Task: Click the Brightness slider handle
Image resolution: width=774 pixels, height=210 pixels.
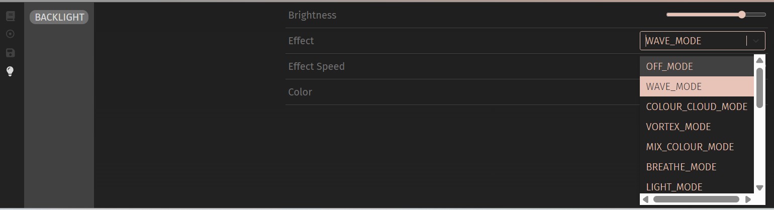Action: click(x=742, y=15)
